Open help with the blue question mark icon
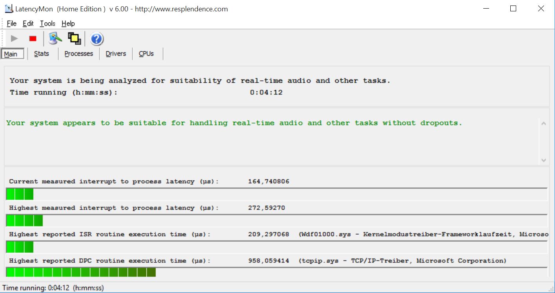 [x=96, y=39]
